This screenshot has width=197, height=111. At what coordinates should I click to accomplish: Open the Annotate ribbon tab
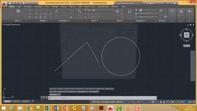pyautogui.click(x=28, y=6)
